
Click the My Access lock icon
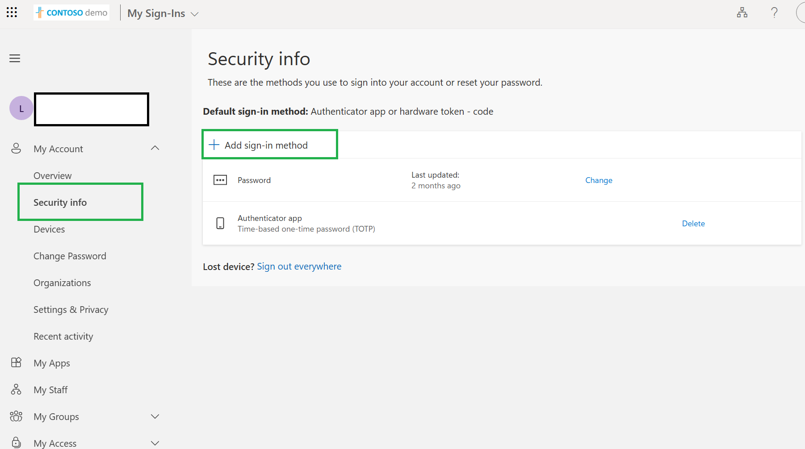(x=16, y=442)
